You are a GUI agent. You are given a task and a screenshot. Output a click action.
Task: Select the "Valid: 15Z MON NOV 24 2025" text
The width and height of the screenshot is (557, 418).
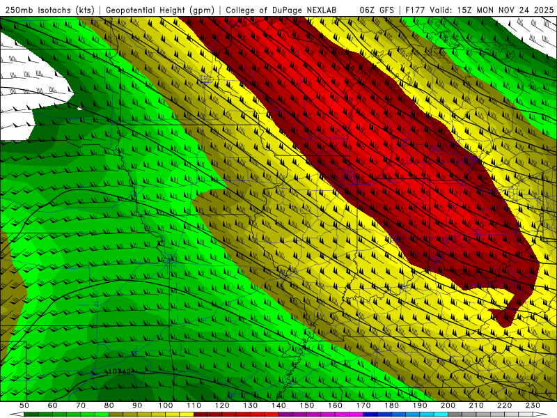point(492,10)
